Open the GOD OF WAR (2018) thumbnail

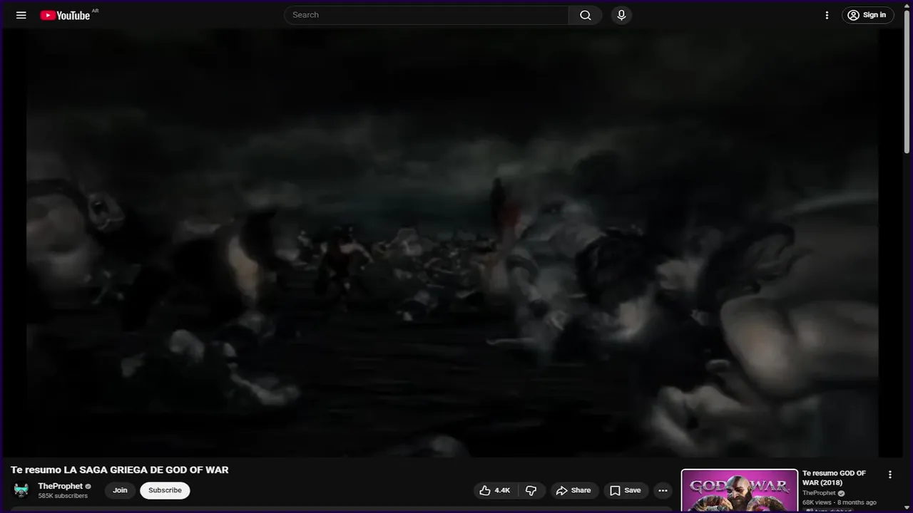coord(740,491)
